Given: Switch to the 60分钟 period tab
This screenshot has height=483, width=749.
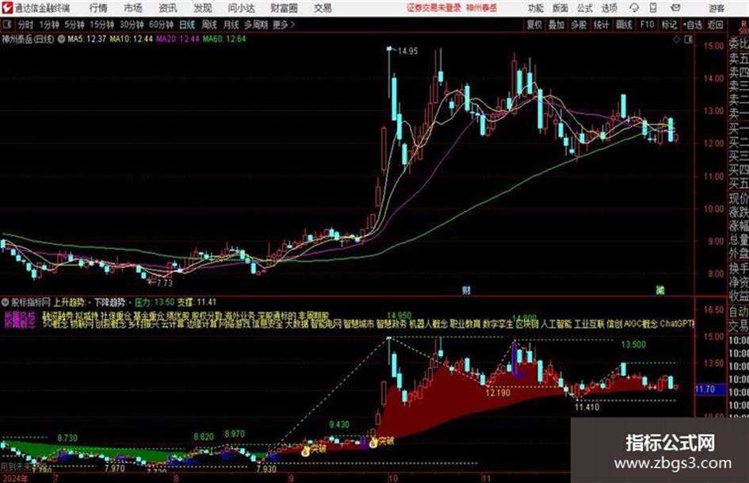Looking at the screenshot, I should pos(161,25).
